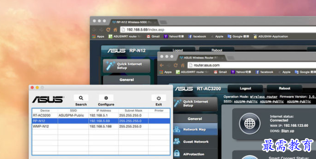
Task: Select the RT-AC3200 device row
Action: [x=101, y=115]
